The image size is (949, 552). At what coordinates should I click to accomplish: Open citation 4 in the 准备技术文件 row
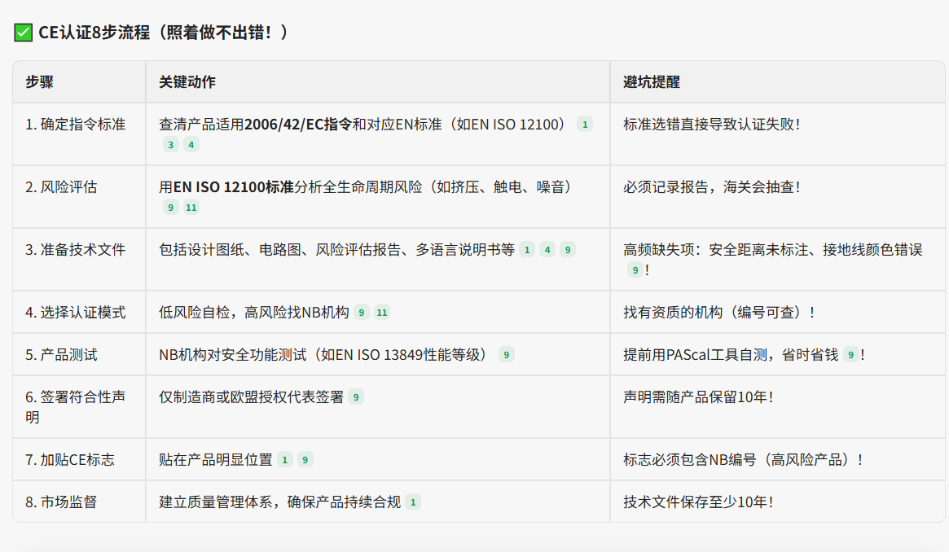click(547, 250)
